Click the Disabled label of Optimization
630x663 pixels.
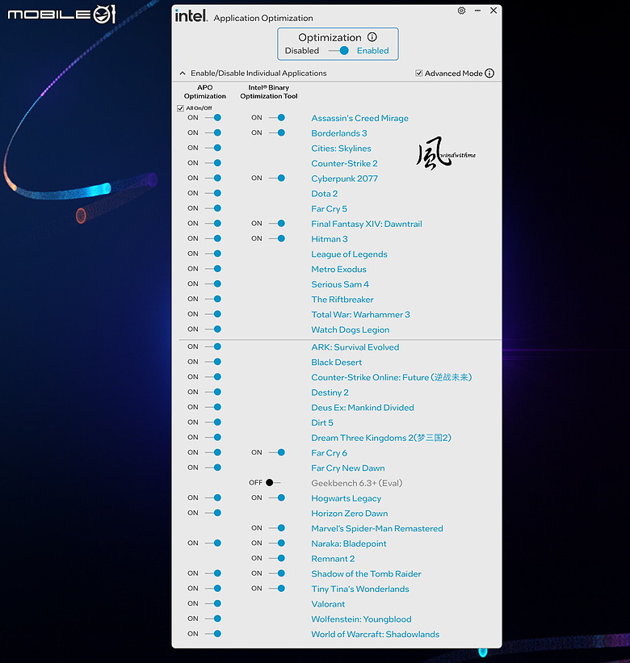(x=302, y=51)
